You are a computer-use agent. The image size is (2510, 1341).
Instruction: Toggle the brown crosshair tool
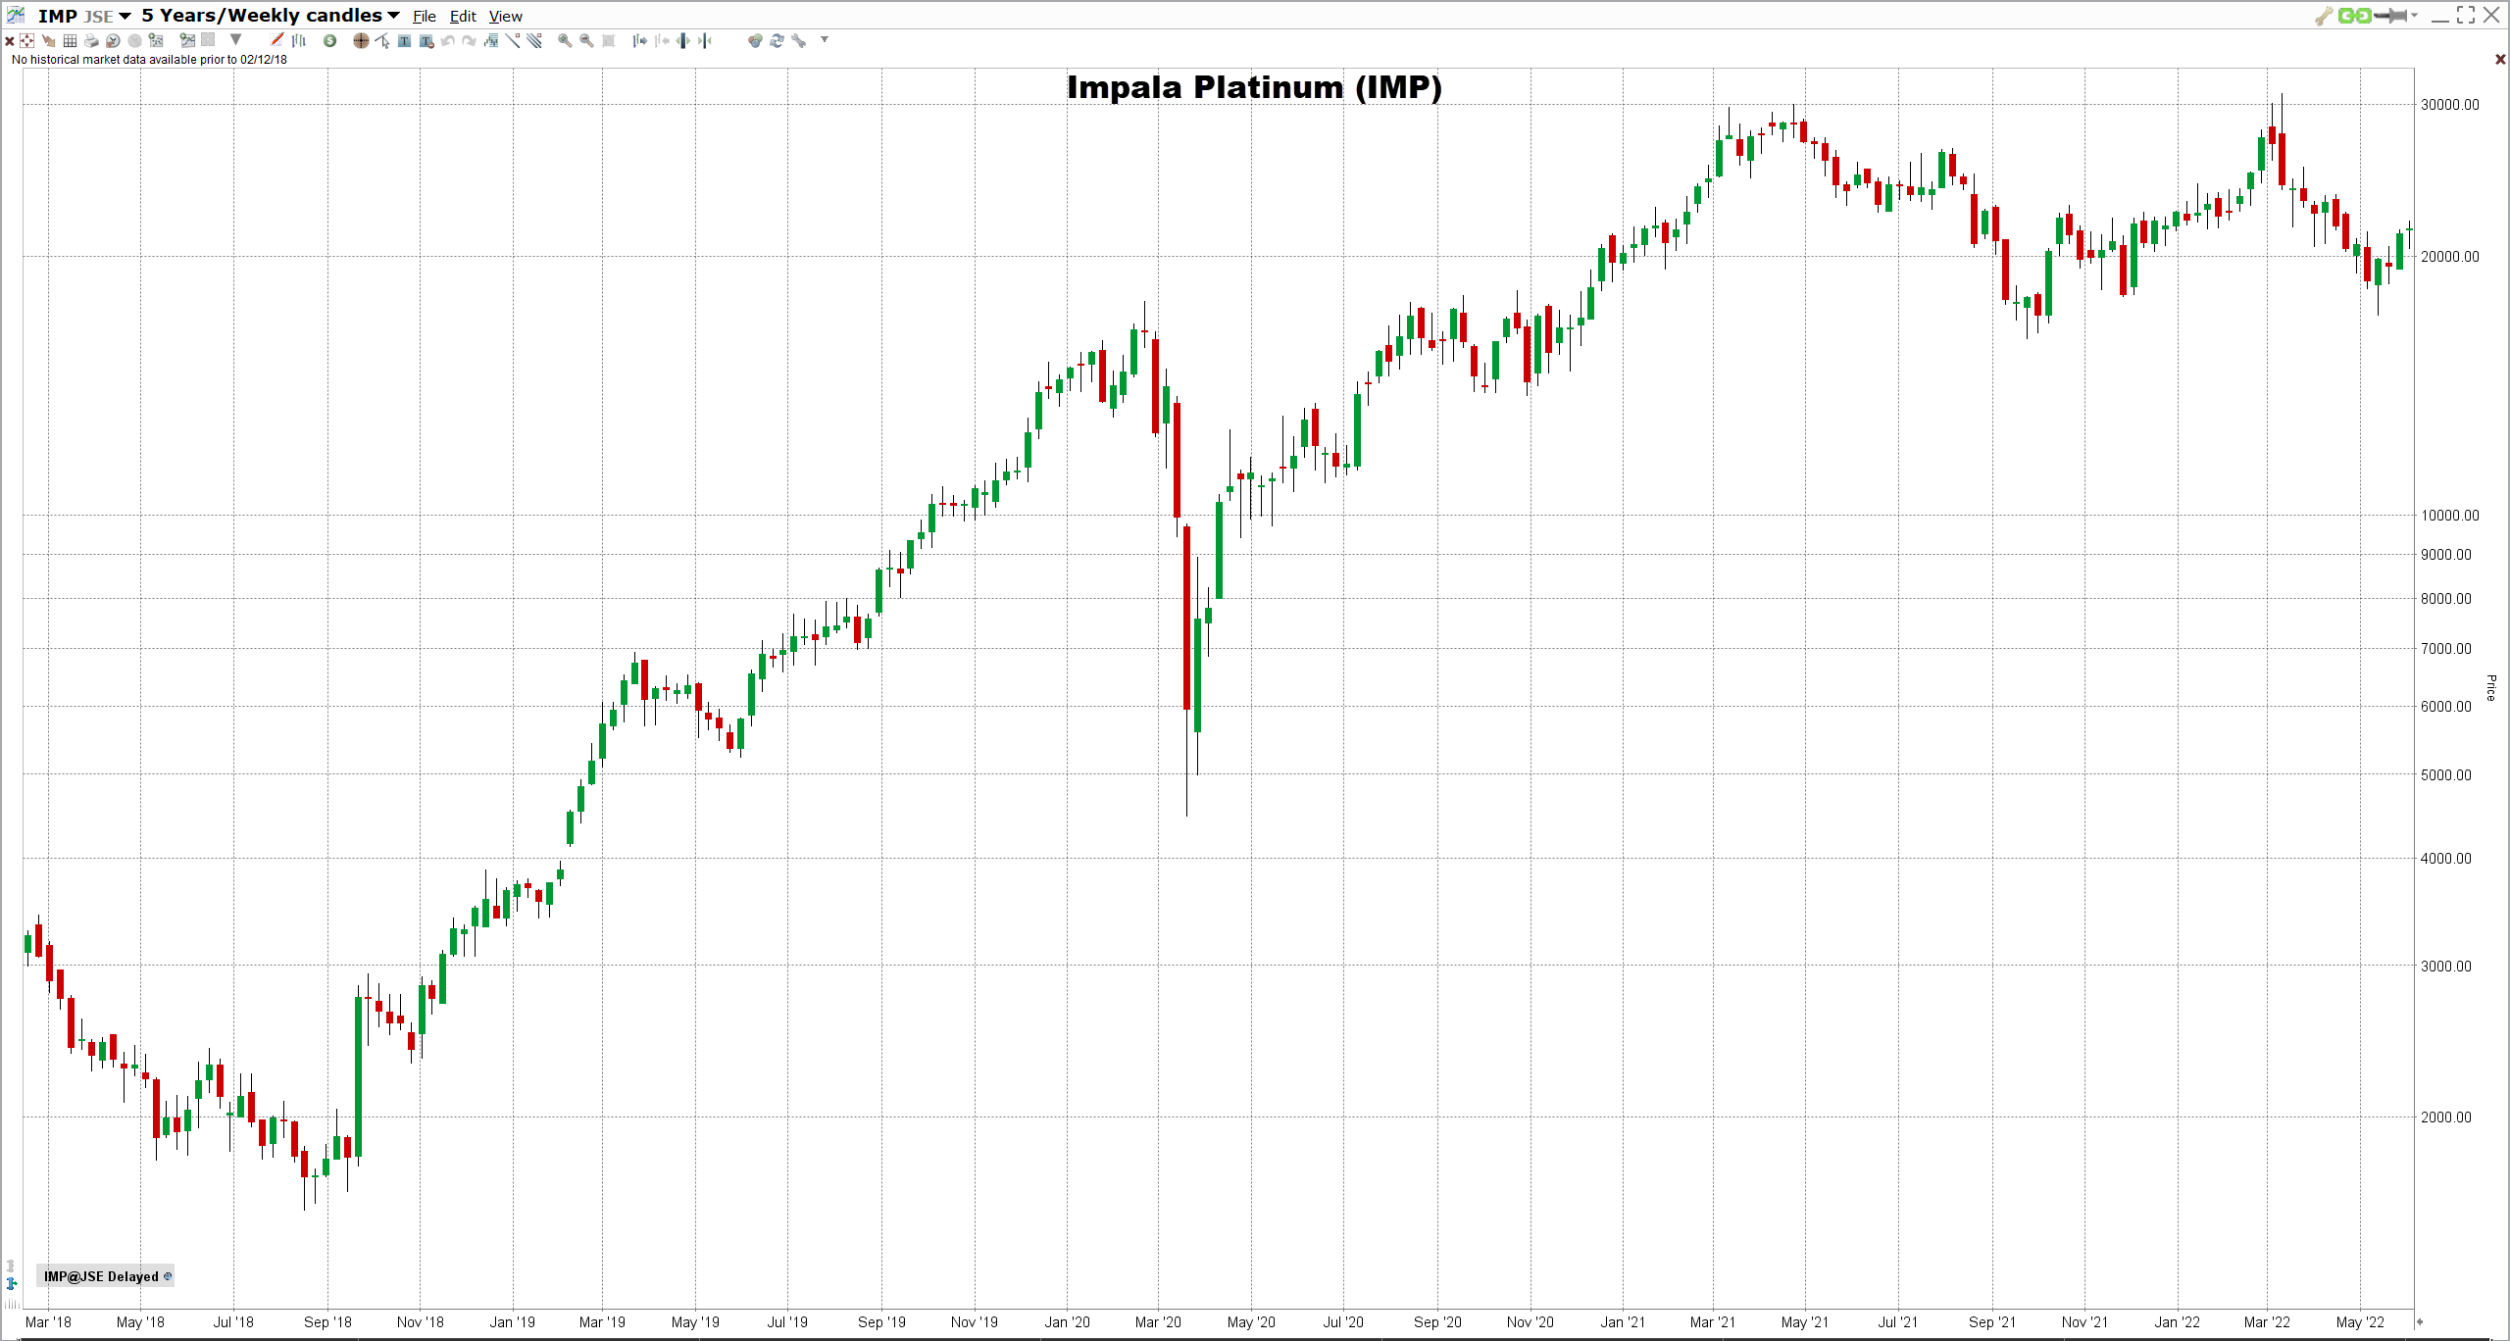tap(361, 41)
